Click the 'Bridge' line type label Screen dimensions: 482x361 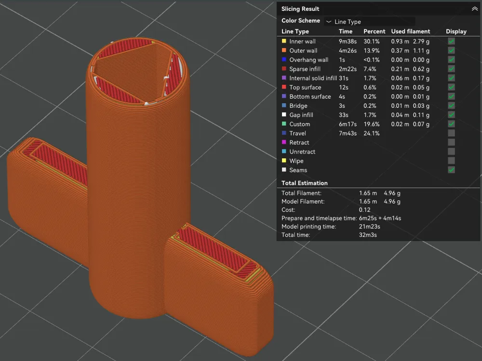[x=298, y=106]
